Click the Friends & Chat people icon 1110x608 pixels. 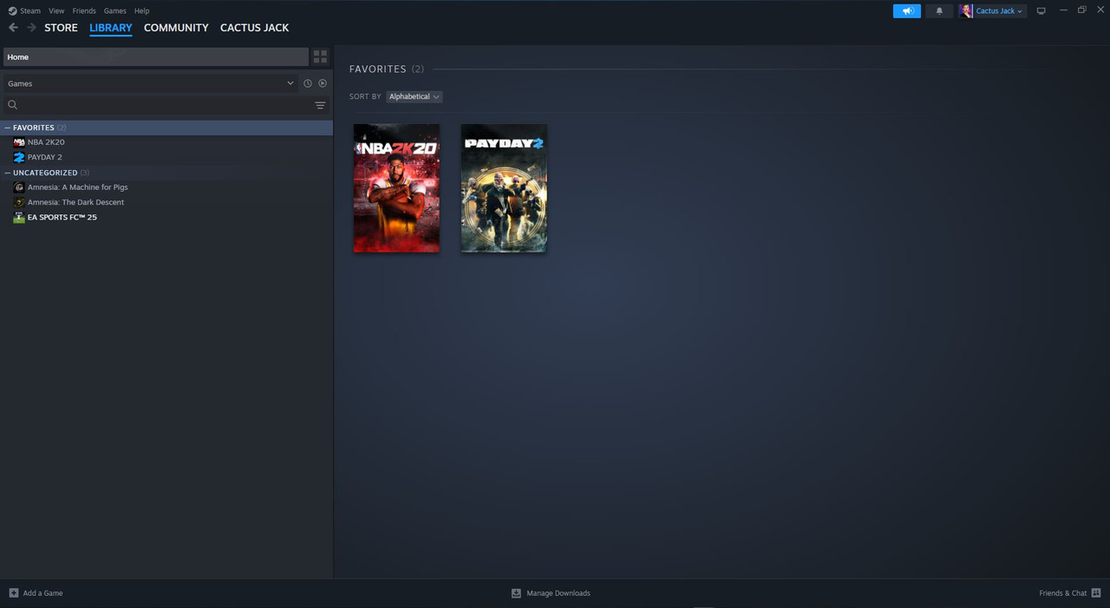click(x=1096, y=593)
